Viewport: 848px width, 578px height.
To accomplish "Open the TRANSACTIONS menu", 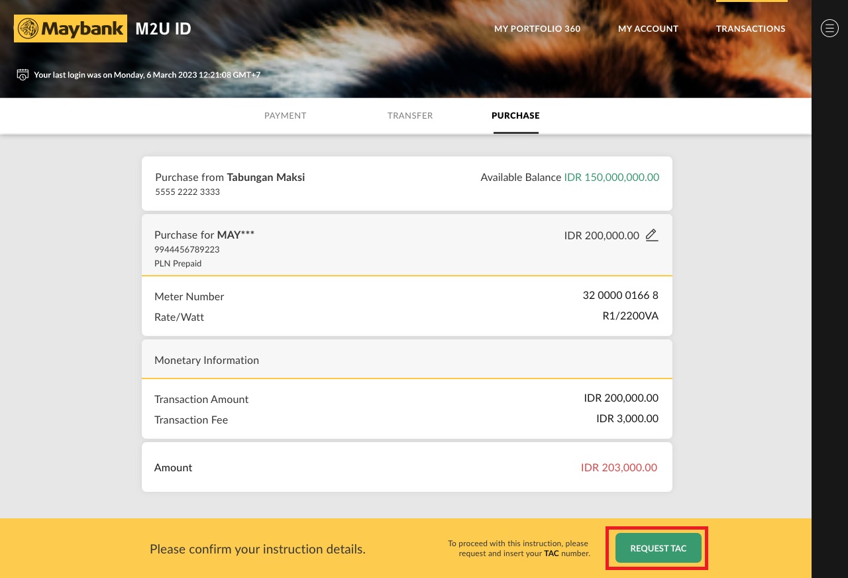I will (x=751, y=29).
